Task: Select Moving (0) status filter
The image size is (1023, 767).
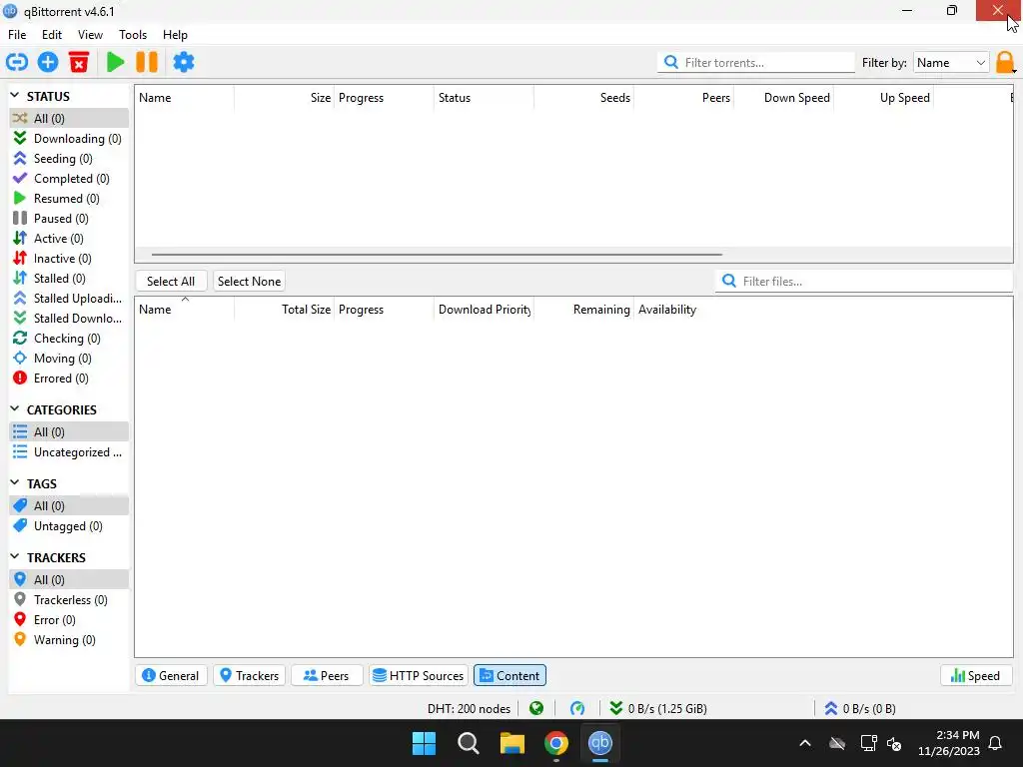Action: coord(69,359)
